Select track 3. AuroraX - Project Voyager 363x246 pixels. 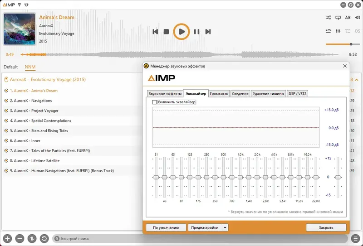pos(72,111)
